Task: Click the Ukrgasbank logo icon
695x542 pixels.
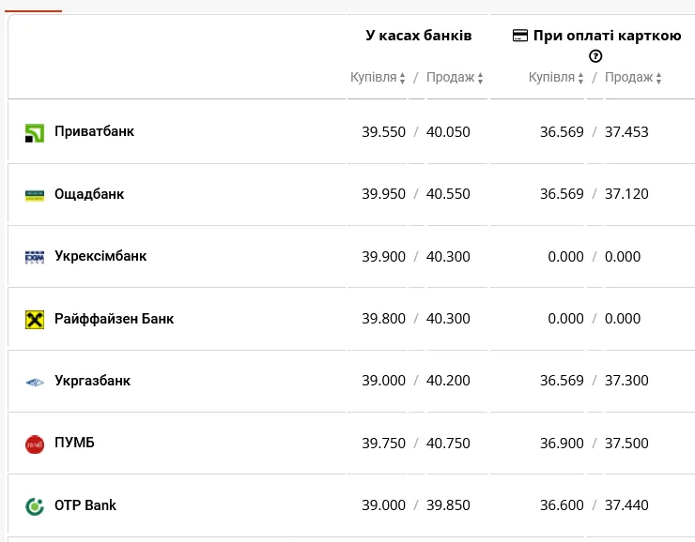Action: point(35,382)
